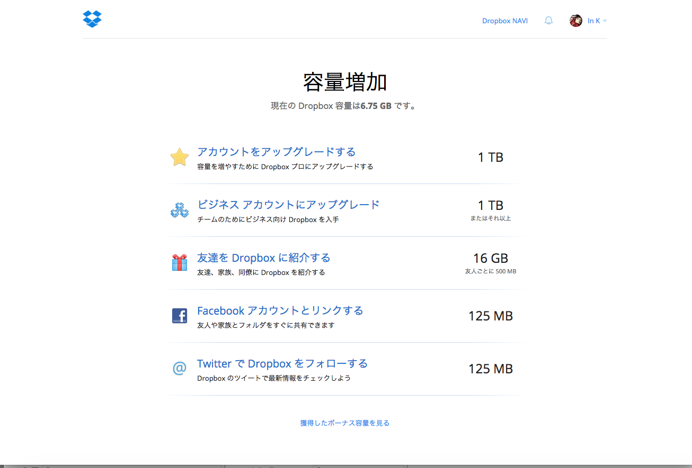Click the user avatar picture
This screenshot has width=692, height=468.
(x=575, y=21)
